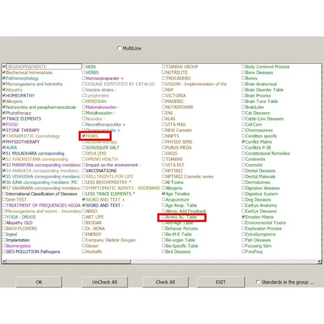The width and height of the screenshot is (324, 324).
Task: Select the ORGANOPRAPARATE list item
Action: pyautogui.click(x=26, y=67)
